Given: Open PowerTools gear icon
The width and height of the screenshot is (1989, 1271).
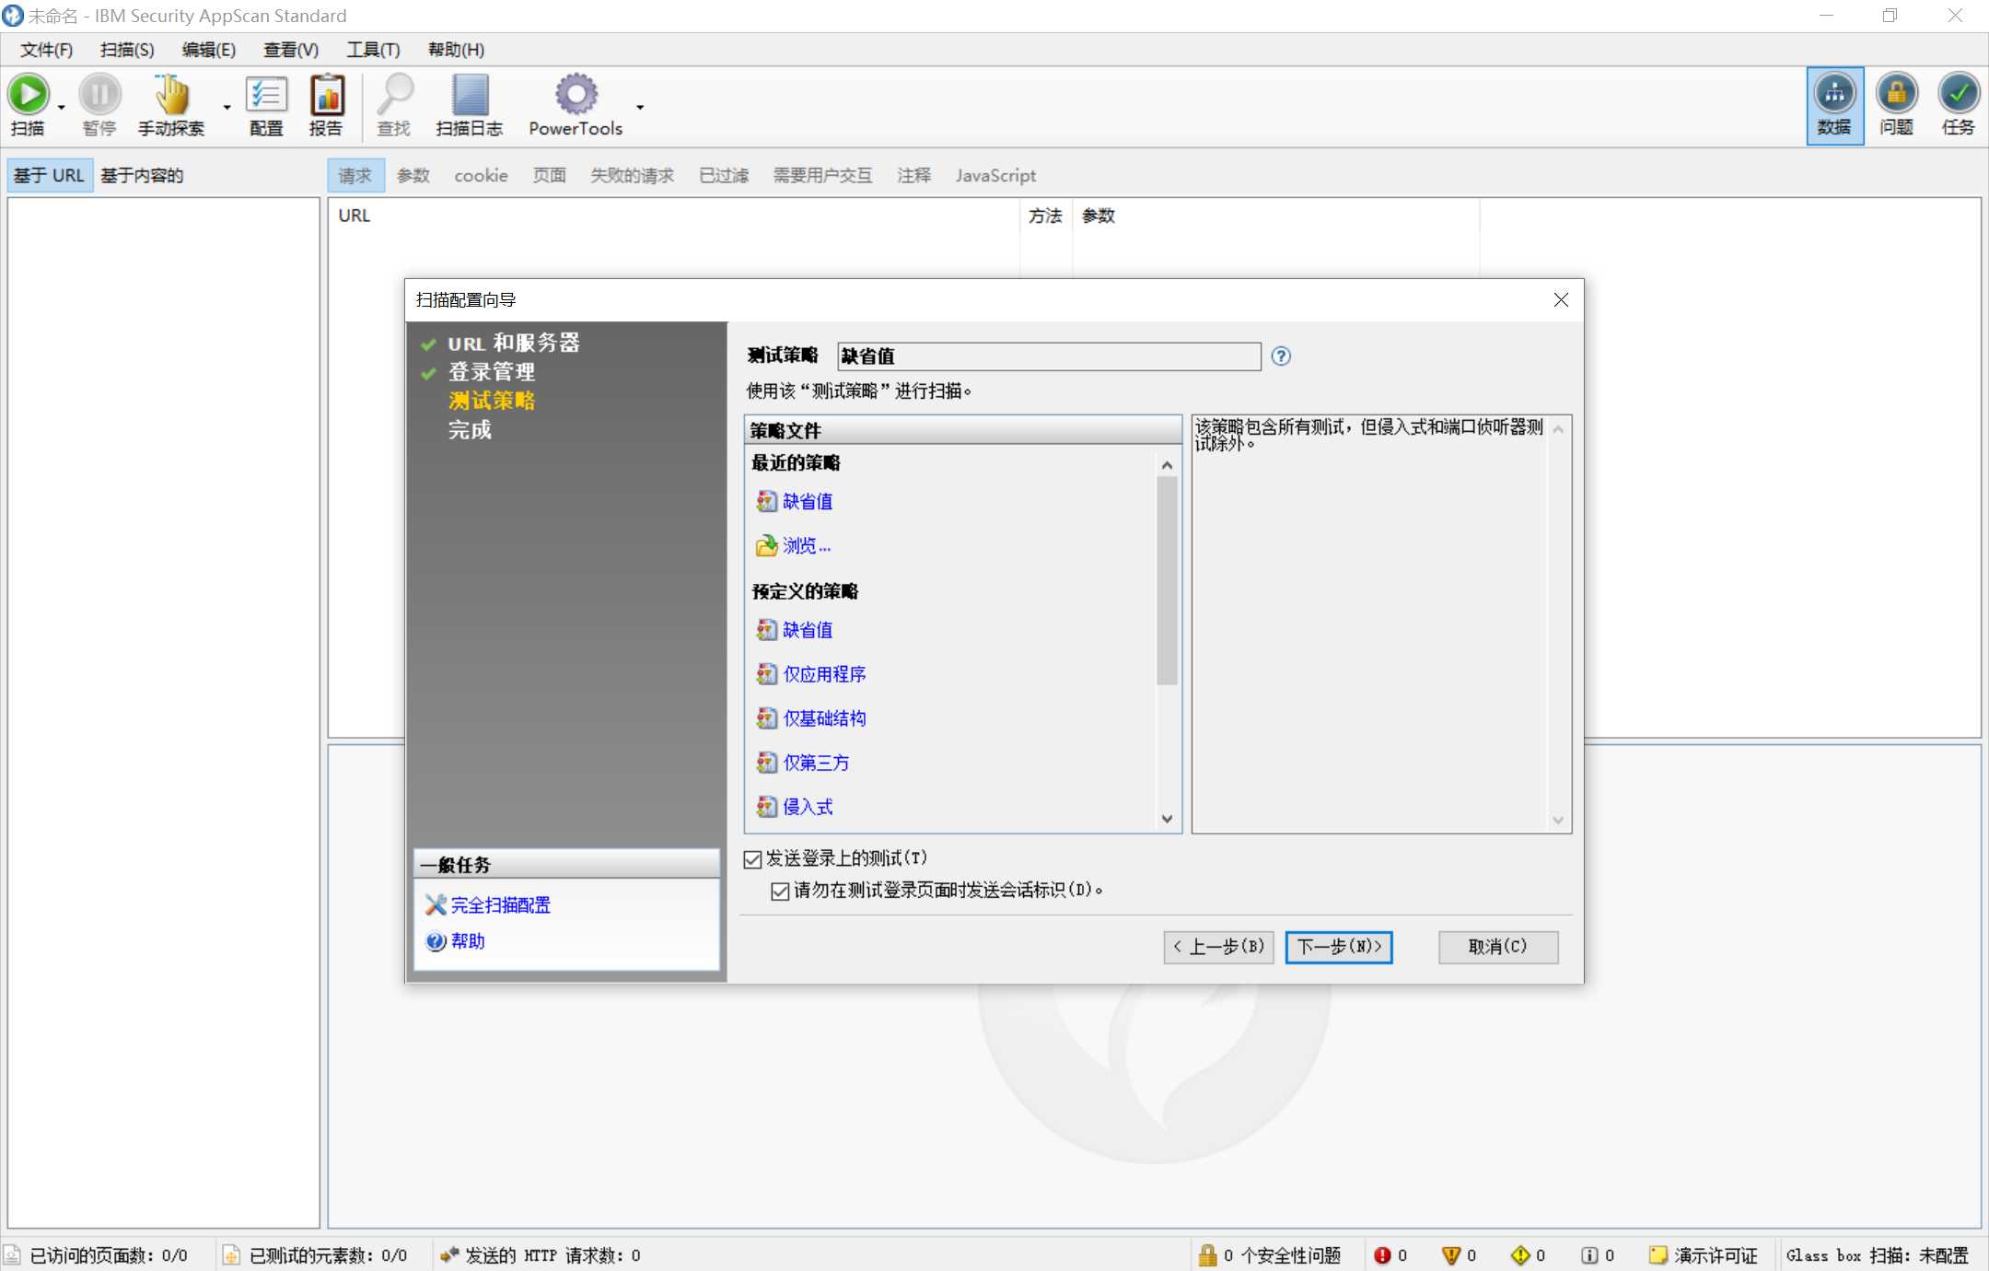Looking at the screenshot, I should point(576,94).
